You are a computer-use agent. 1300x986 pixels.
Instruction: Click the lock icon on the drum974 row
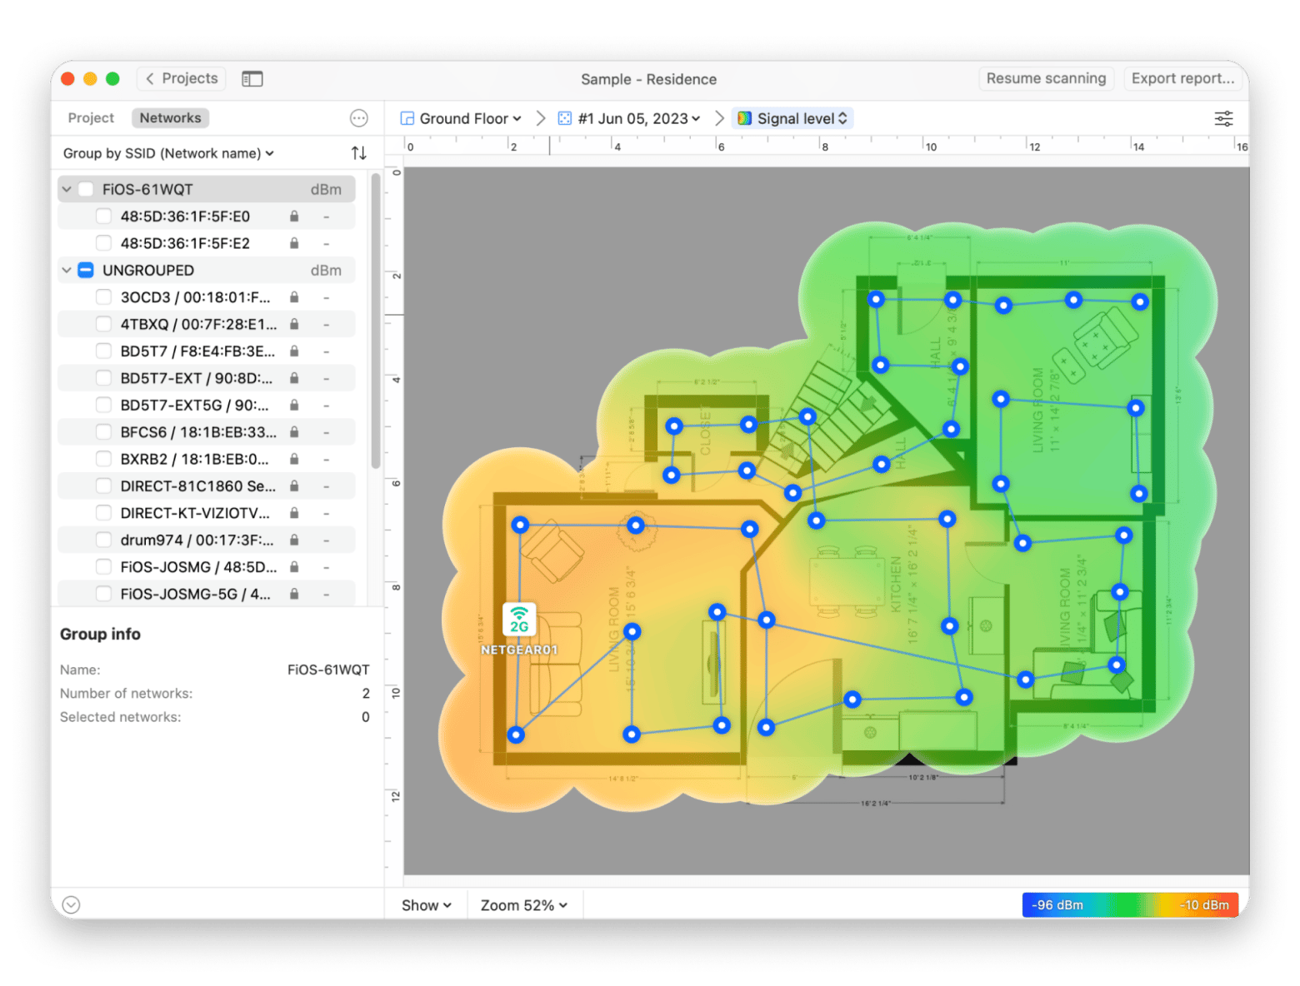[294, 540]
